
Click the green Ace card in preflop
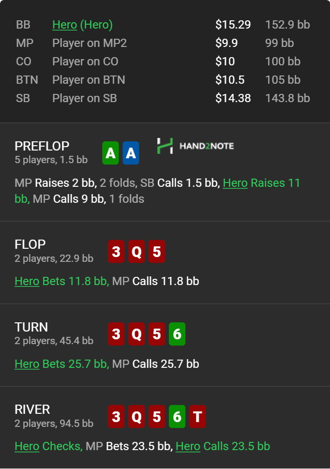tap(111, 153)
